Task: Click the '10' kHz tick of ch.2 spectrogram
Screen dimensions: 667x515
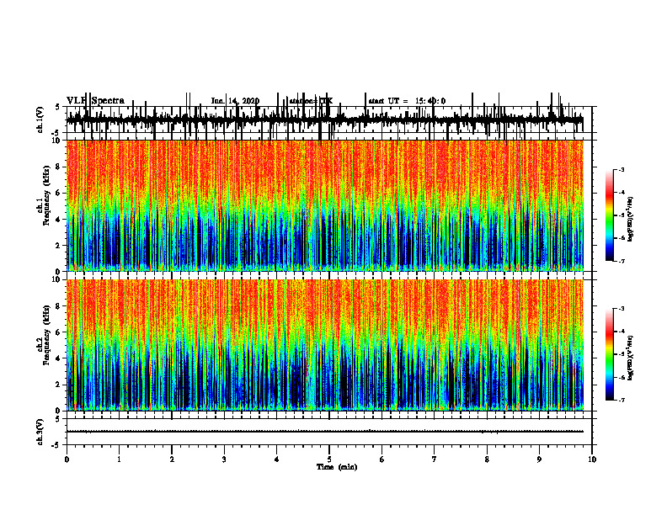Action: pos(56,279)
